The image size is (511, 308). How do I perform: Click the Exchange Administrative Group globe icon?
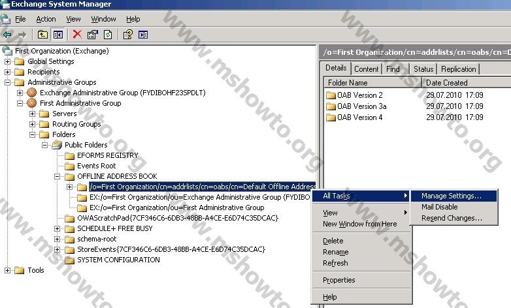tap(32, 93)
